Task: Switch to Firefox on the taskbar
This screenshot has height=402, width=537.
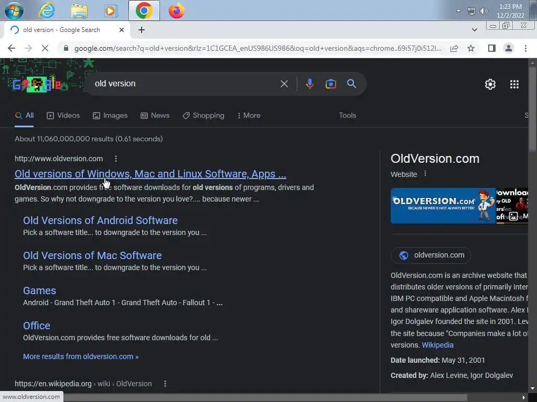Action: pyautogui.click(x=176, y=10)
